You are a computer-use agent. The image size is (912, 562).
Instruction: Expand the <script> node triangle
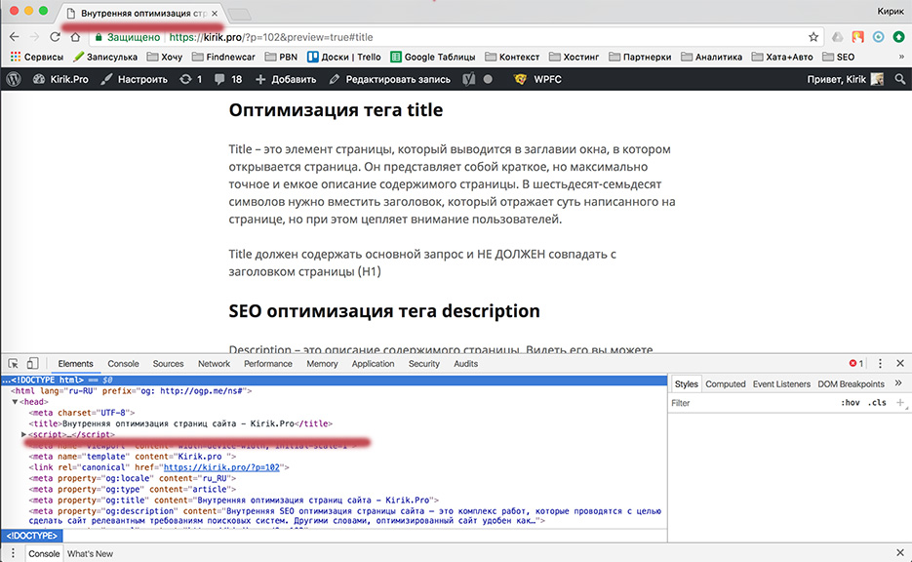[23, 434]
